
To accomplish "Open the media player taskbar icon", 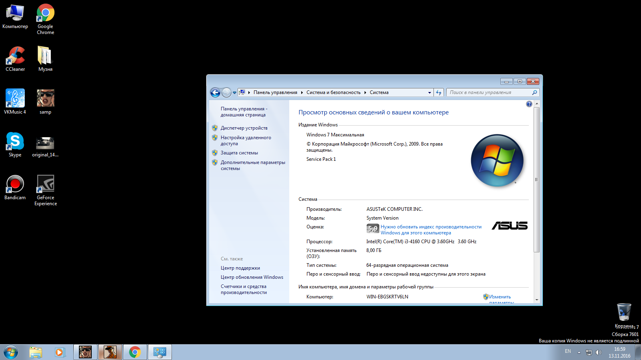I will 60,352.
